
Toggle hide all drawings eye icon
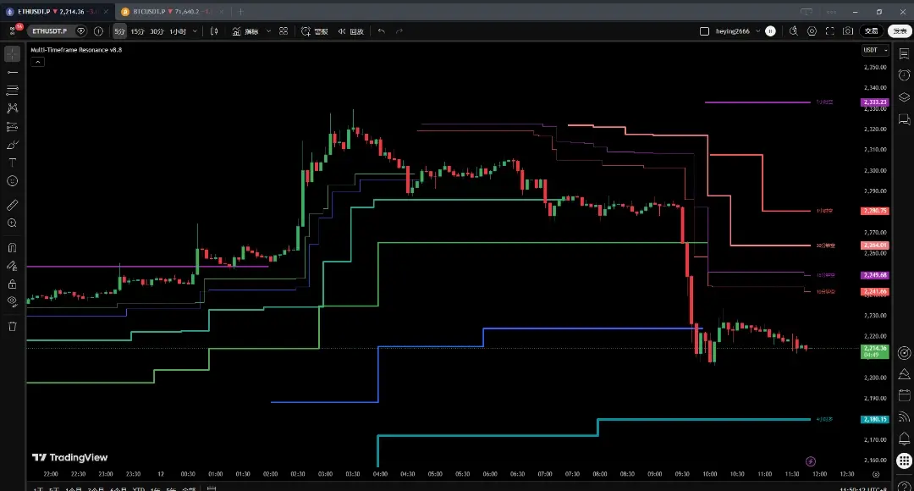(12, 302)
